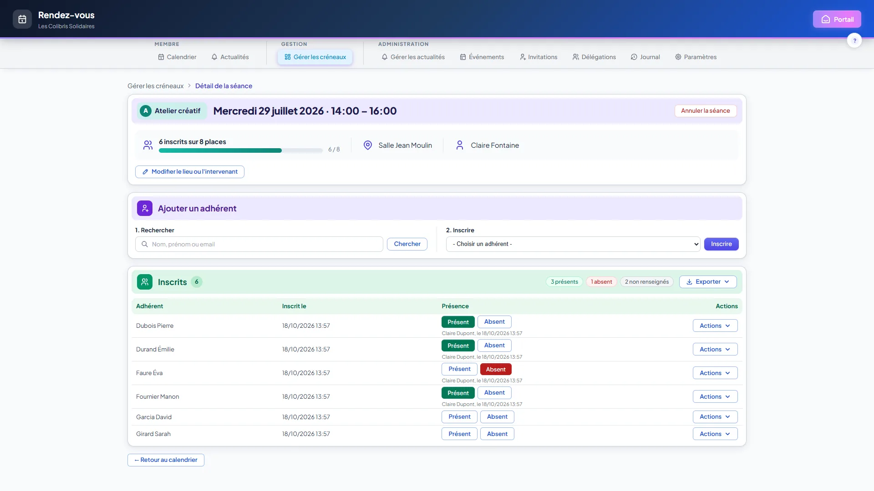Screen dimensions: 874x491
Task: Click the Annuler la séance button
Action: point(705,111)
